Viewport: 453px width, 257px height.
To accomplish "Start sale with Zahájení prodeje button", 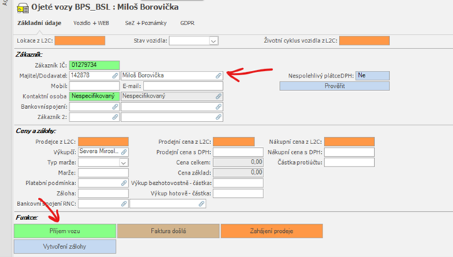I will (271, 231).
